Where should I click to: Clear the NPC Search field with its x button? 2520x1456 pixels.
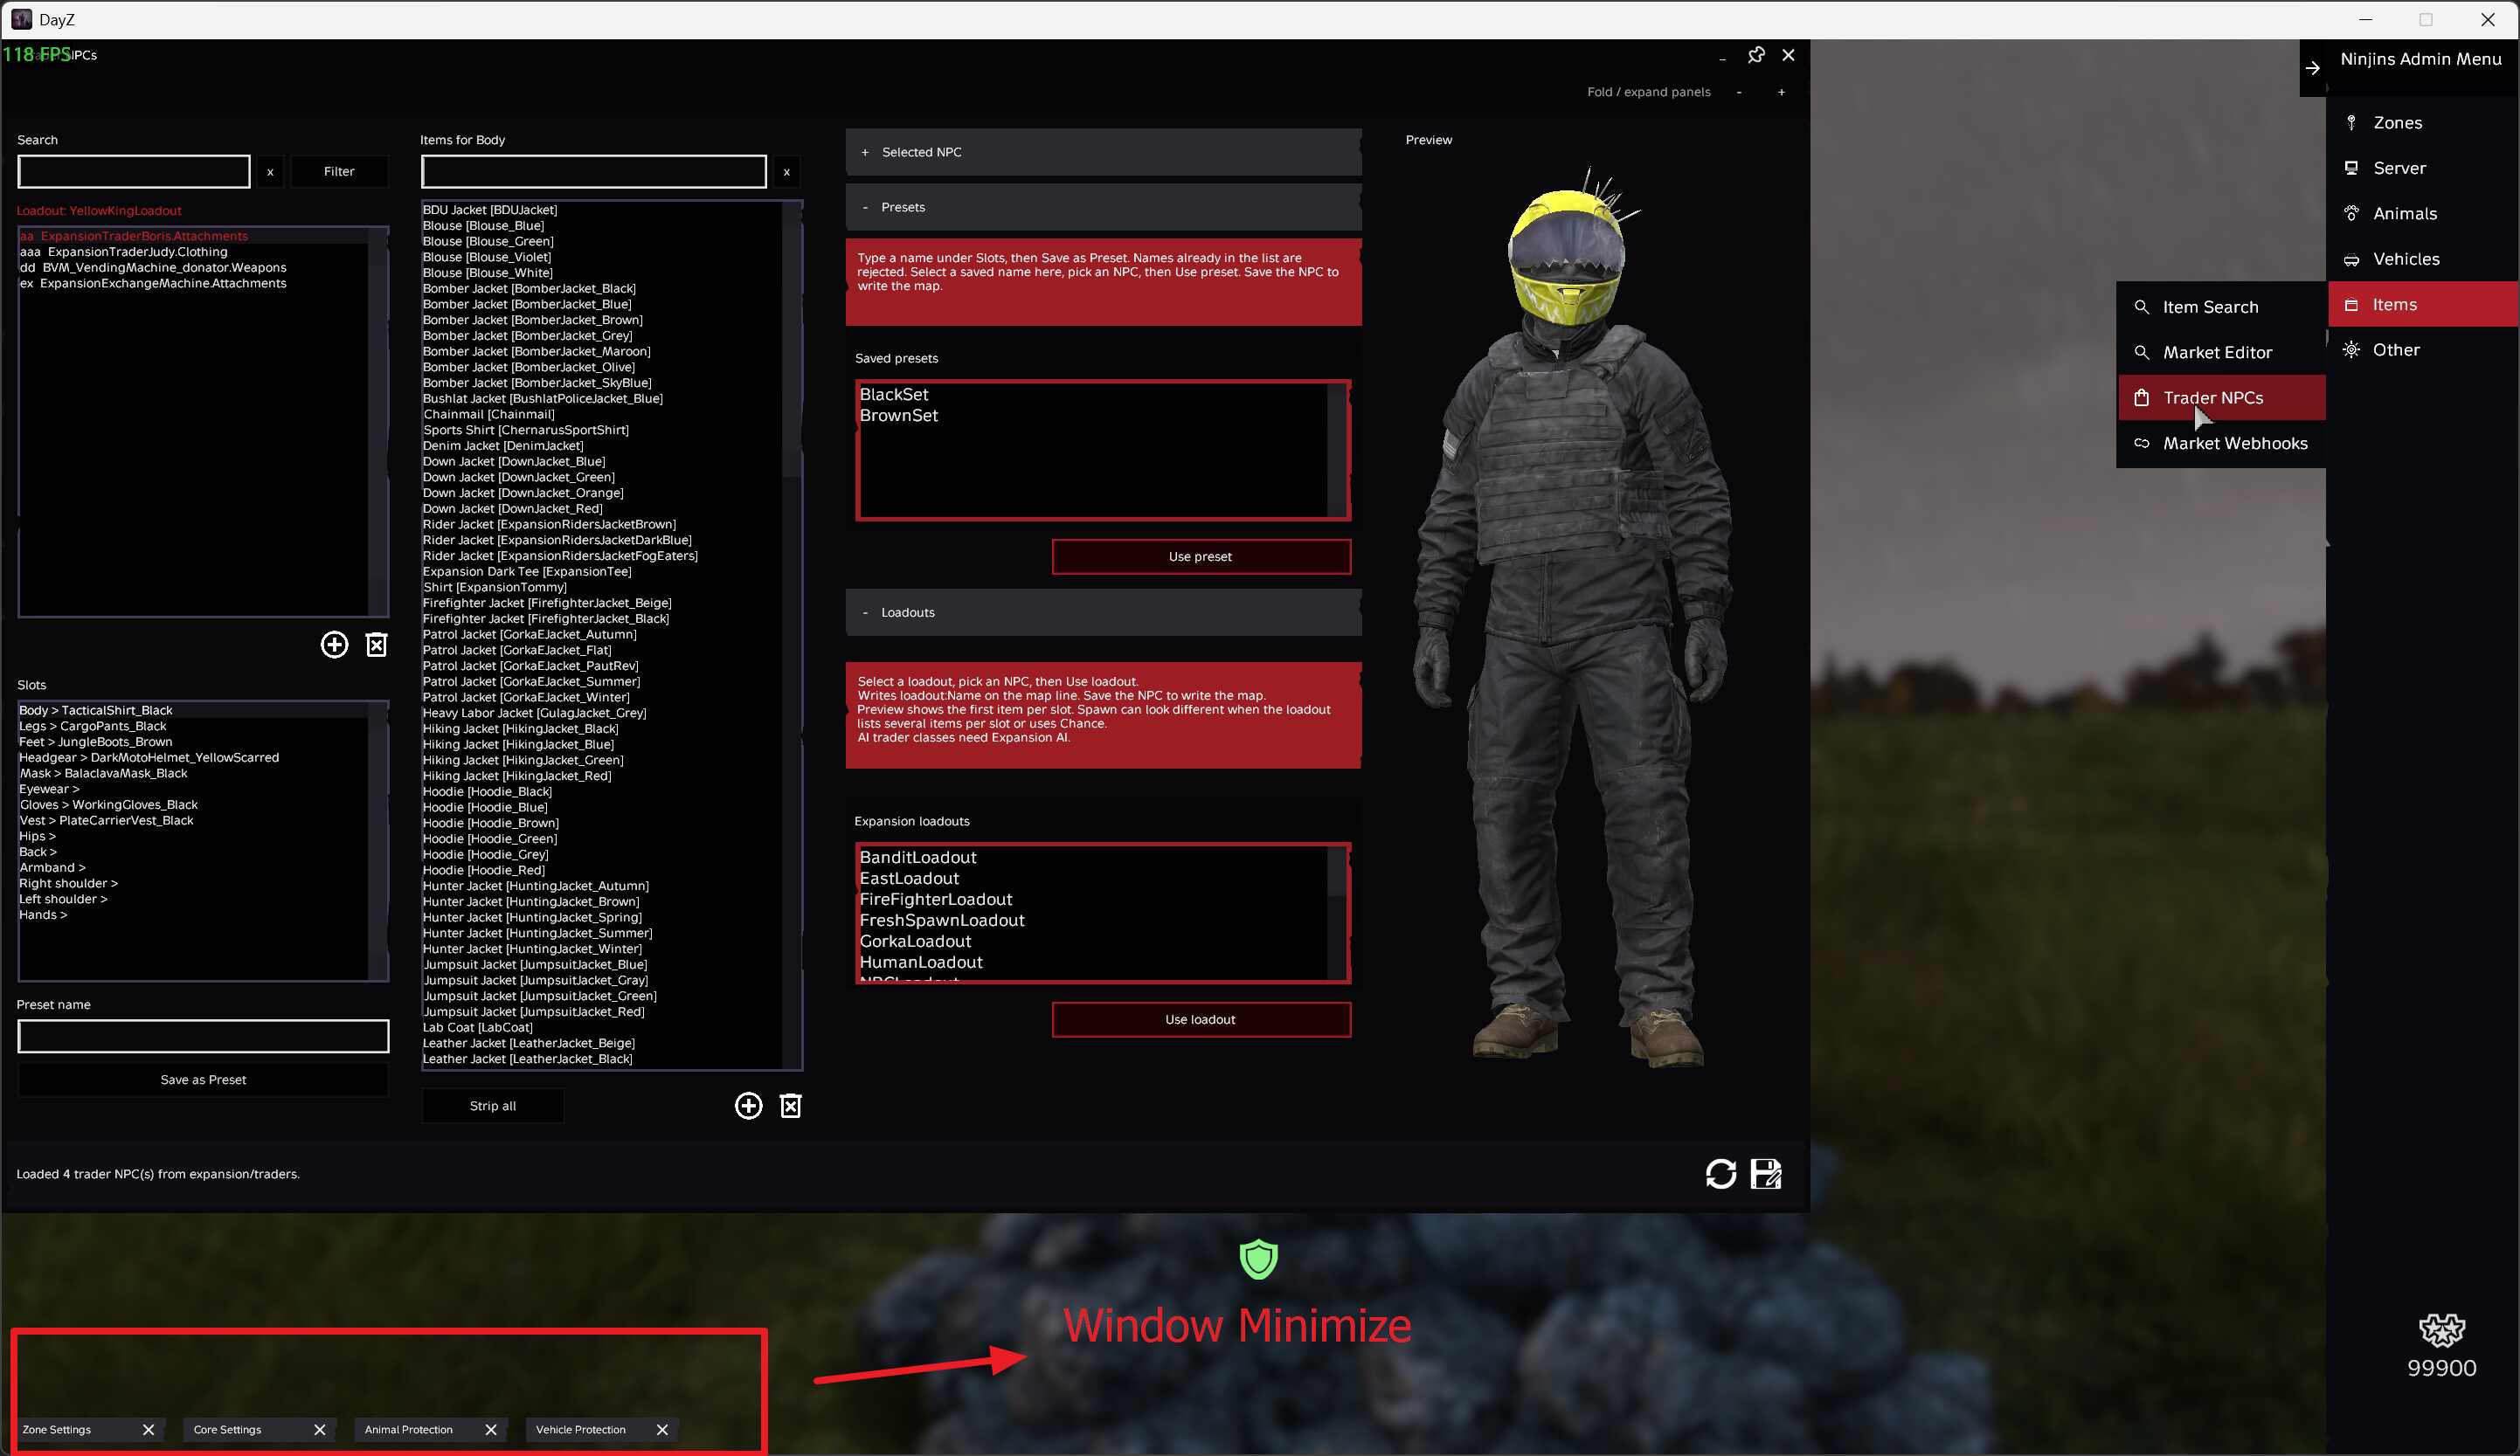[270, 172]
